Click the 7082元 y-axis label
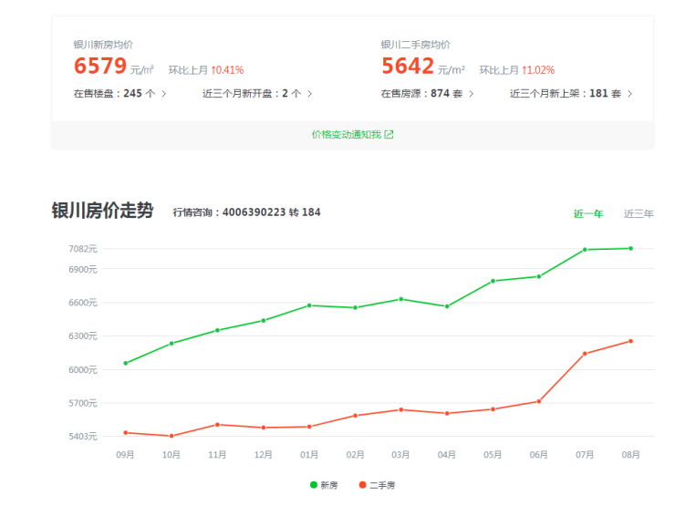 pyautogui.click(x=83, y=249)
